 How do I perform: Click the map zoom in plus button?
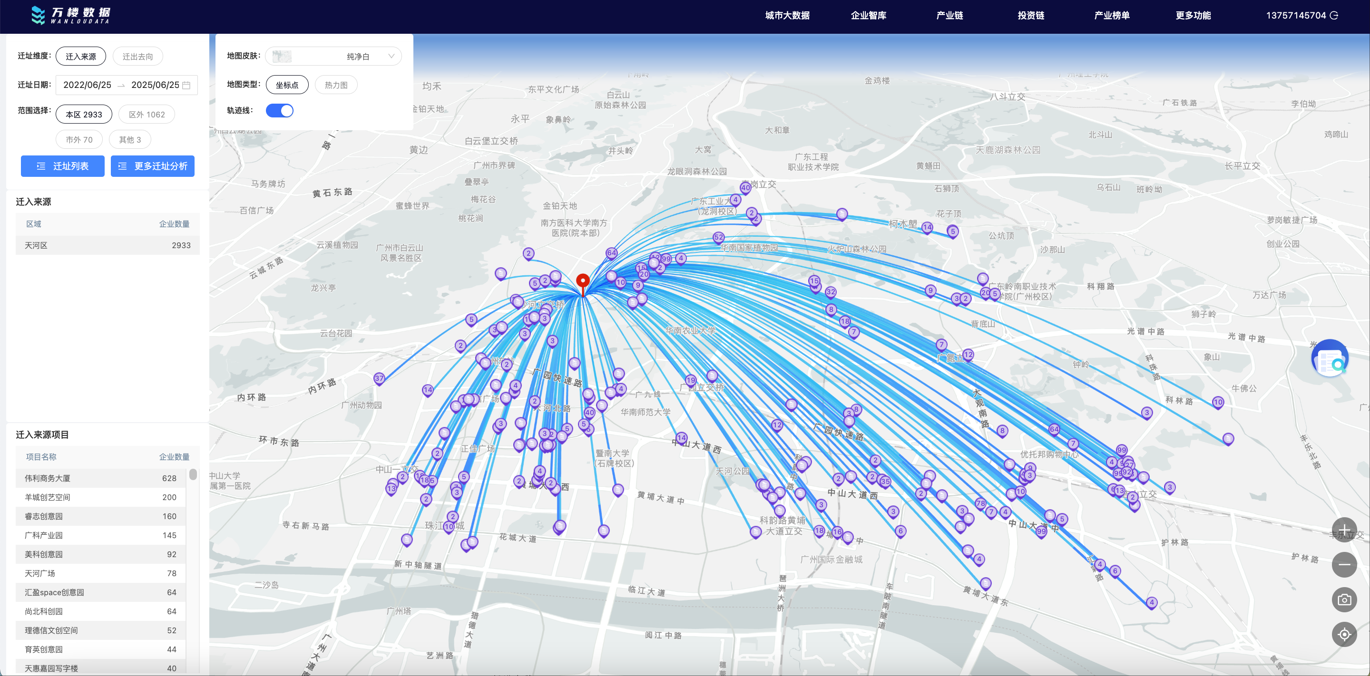click(x=1344, y=530)
